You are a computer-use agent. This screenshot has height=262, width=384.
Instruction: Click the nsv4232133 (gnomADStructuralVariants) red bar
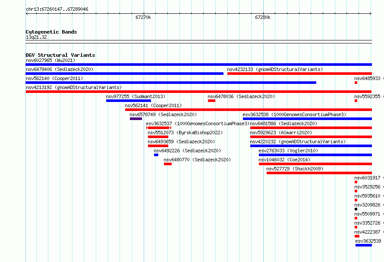(x=299, y=74)
